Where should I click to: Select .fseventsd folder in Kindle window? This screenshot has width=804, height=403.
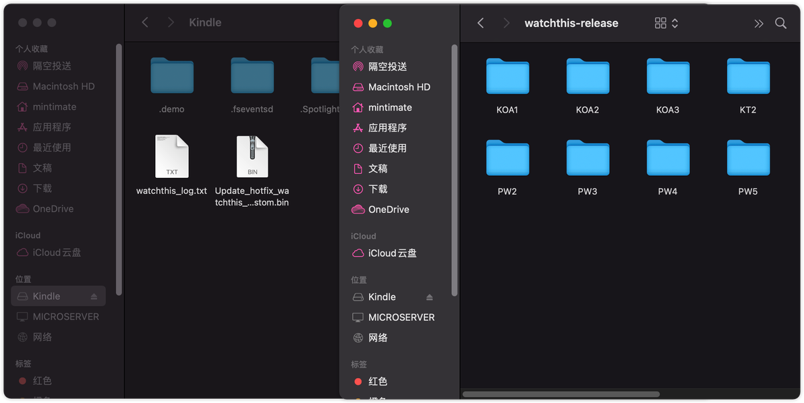[252, 75]
